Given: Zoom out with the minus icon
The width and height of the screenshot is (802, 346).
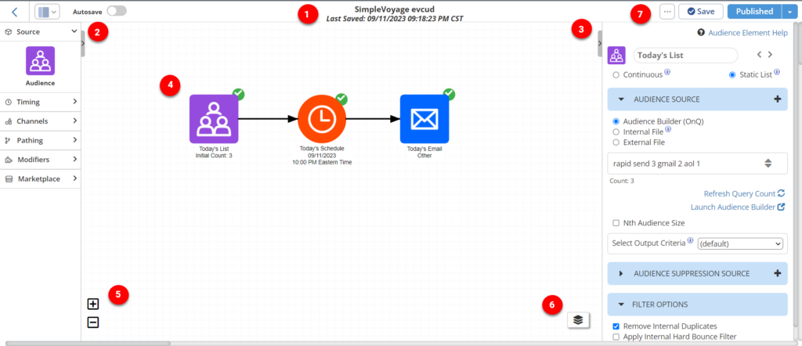Looking at the screenshot, I should pos(93,322).
